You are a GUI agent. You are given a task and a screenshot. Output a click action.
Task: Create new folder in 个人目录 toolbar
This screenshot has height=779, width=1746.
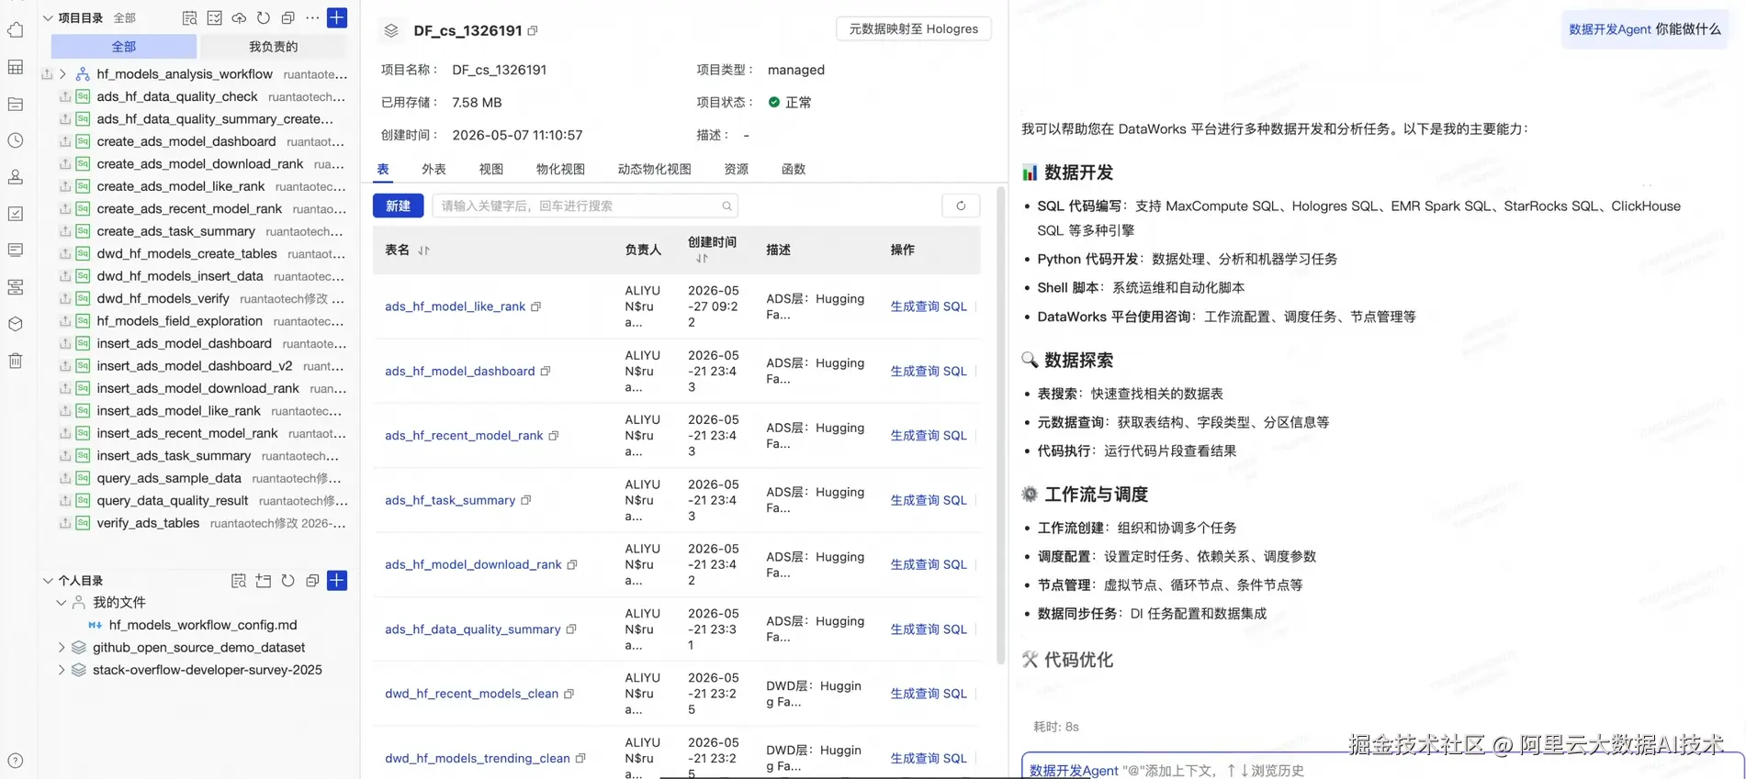(x=264, y=581)
